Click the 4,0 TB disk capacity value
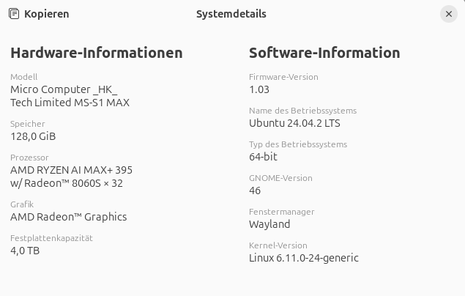The height and width of the screenshot is (296, 465). click(x=25, y=251)
